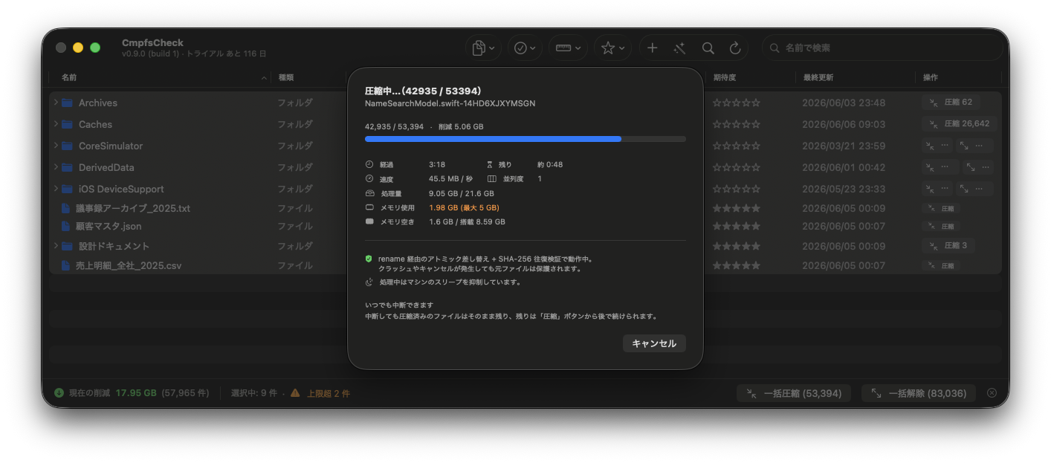Expand the 設計ドキュメント folder chevron

tap(56, 245)
